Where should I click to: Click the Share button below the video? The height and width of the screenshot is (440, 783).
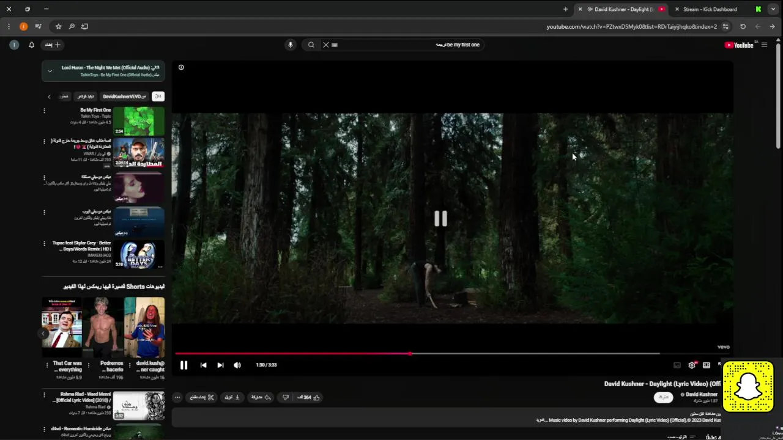tap(261, 397)
